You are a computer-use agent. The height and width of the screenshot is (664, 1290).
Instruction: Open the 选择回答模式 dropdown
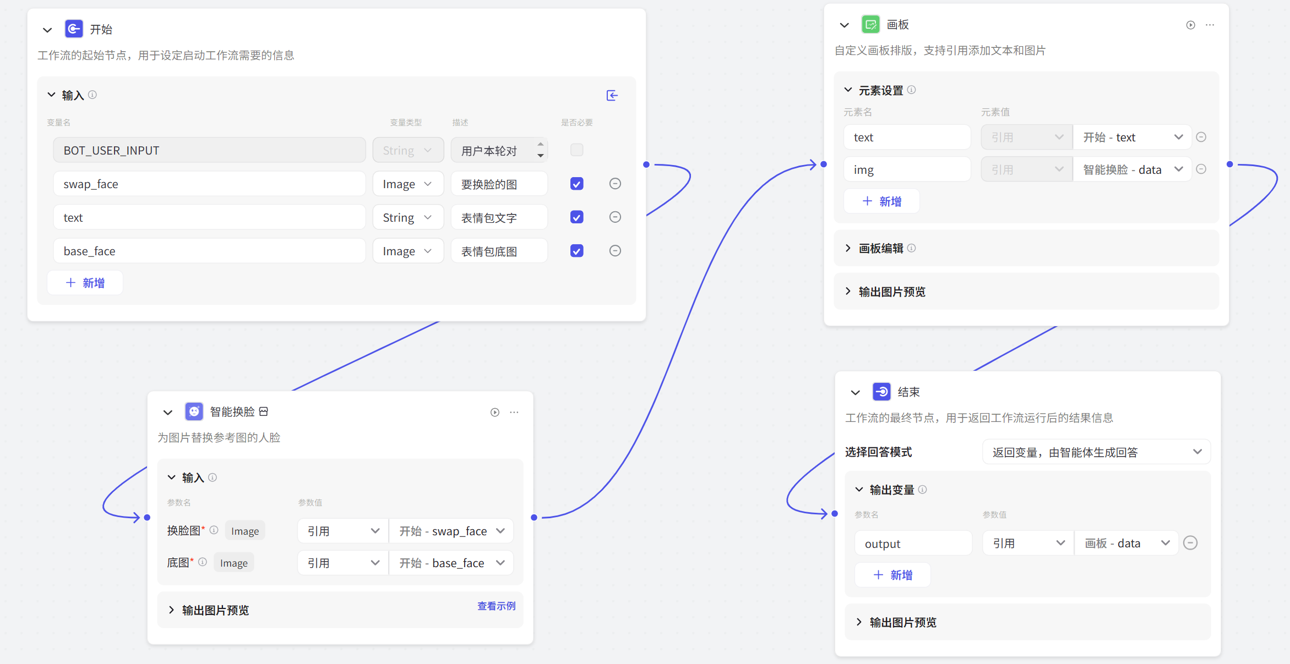pyautogui.click(x=1096, y=452)
